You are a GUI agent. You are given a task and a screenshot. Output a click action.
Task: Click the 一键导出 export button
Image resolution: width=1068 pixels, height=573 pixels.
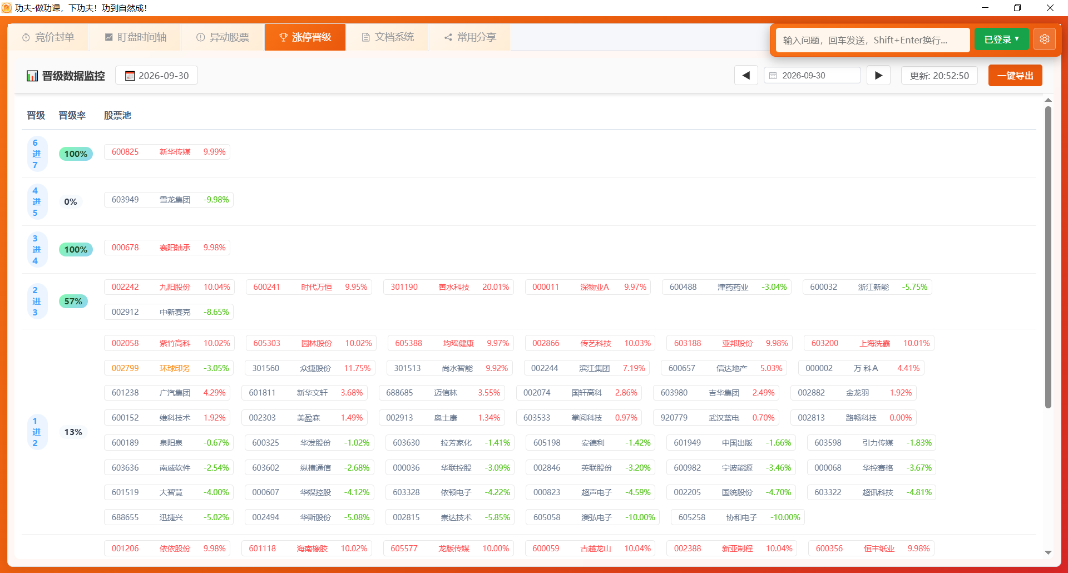1015,76
